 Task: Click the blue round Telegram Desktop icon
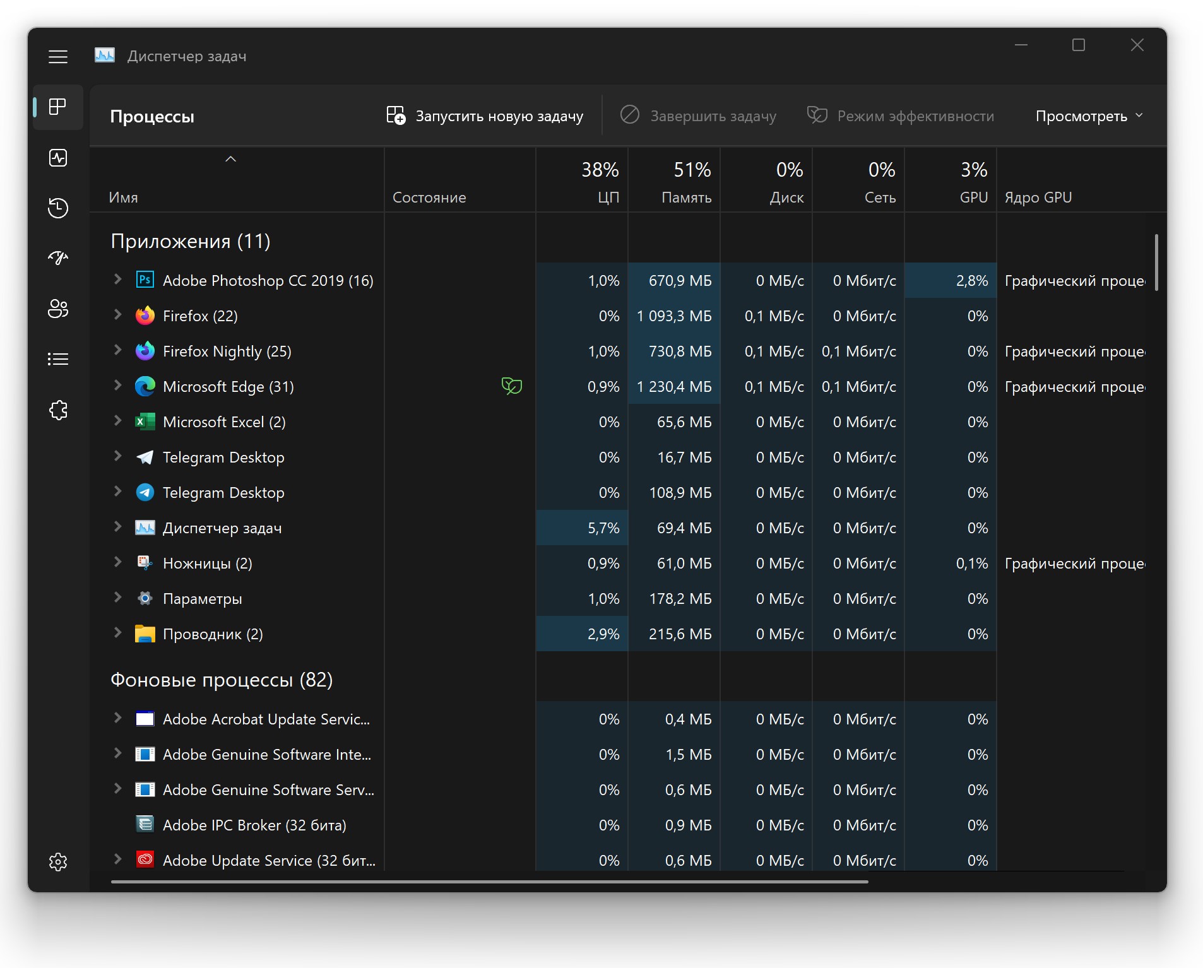145,492
